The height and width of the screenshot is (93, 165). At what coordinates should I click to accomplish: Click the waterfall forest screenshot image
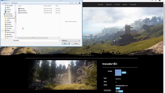(63, 75)
